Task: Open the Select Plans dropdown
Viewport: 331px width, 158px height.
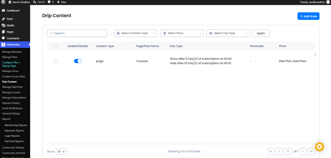Action: click(x=182, y=33)
